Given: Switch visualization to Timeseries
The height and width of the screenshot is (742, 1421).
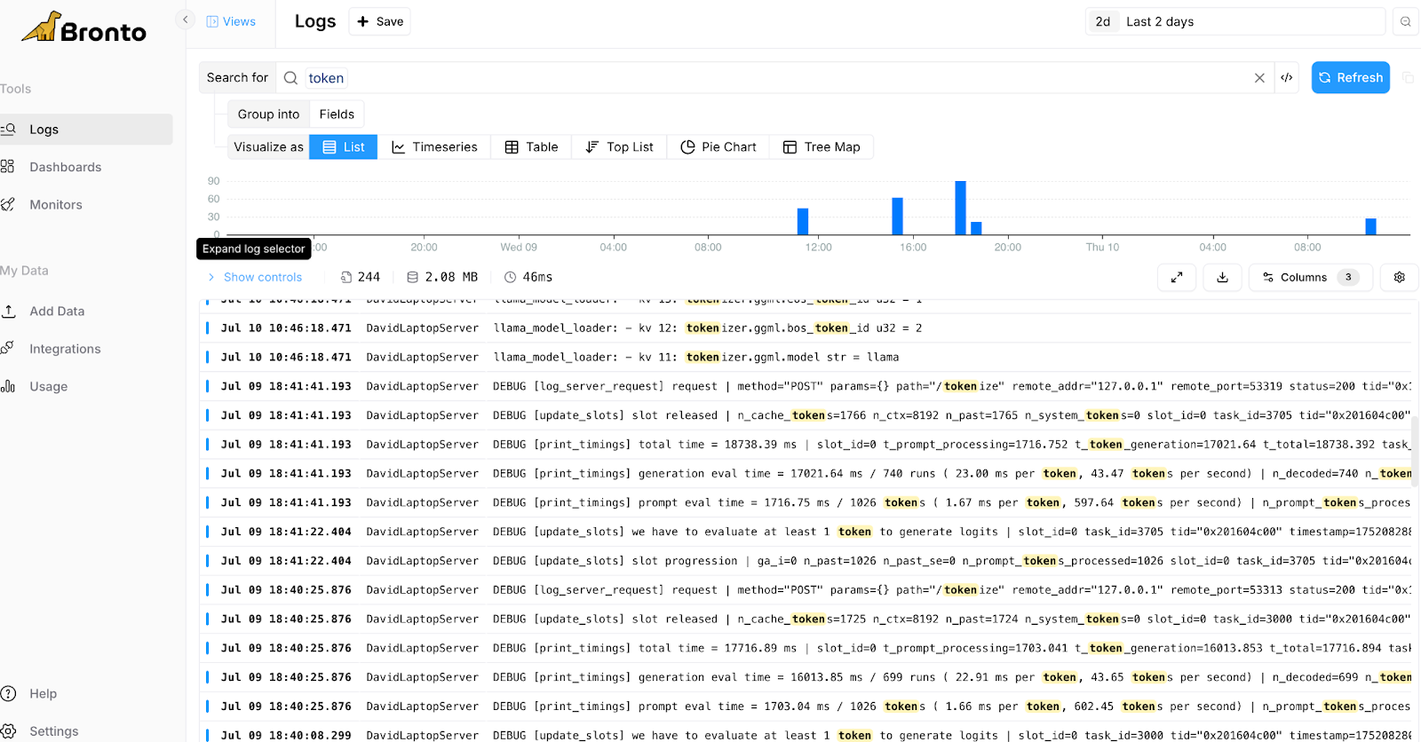Looking at the screenshot, I should click(x=434, y=147).
